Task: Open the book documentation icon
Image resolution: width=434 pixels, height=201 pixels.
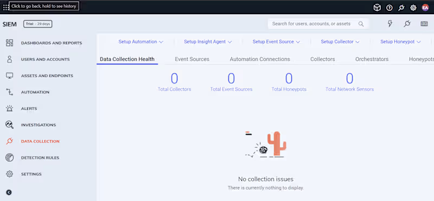Action: click(x=424, y=24)
